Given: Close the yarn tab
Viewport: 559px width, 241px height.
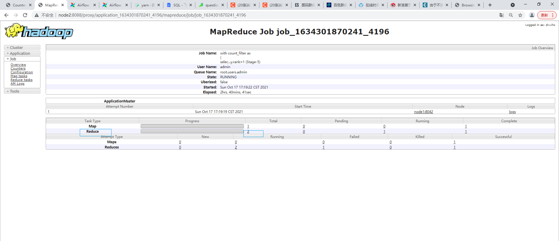Looking at the screenshot, I should tap(159, 5).
